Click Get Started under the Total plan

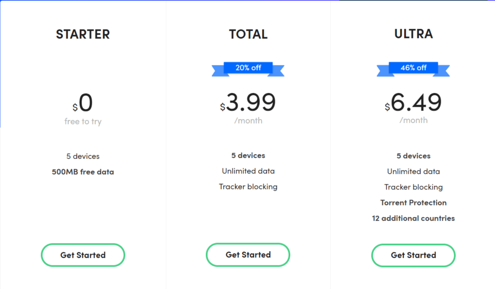click(248, 254)
